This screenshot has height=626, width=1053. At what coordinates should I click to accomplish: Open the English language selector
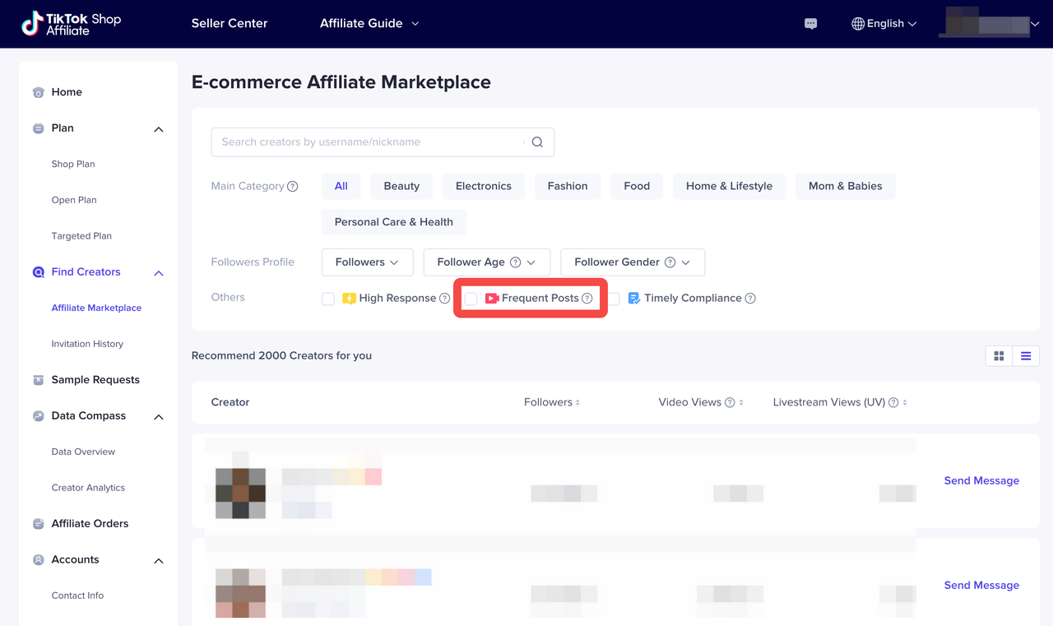[x=884, y=24]
